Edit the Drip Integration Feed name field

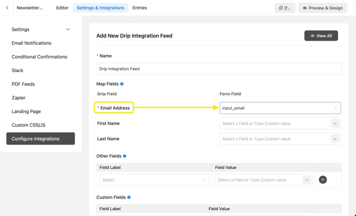tap(219, 69)
